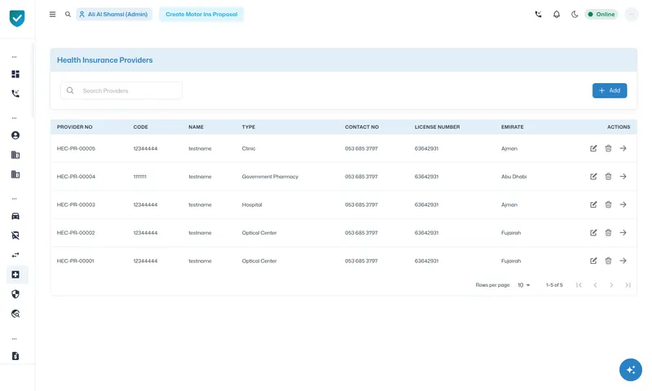Open the second buildings icon in the sidebar
This screenshot has height=391, width=652.
[15, 174]
